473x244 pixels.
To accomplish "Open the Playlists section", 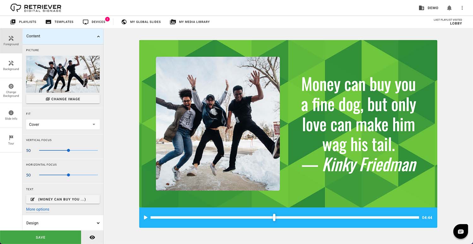I will tap(23, 22).
